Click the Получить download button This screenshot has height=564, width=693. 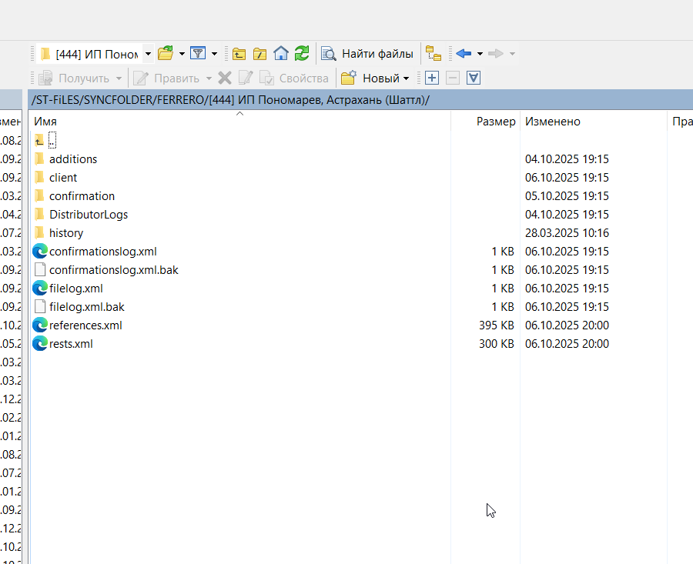74,78
